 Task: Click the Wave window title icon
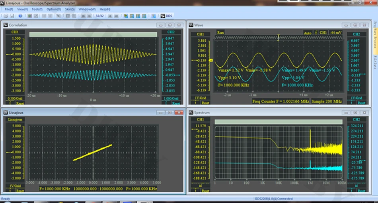point(191,25)
